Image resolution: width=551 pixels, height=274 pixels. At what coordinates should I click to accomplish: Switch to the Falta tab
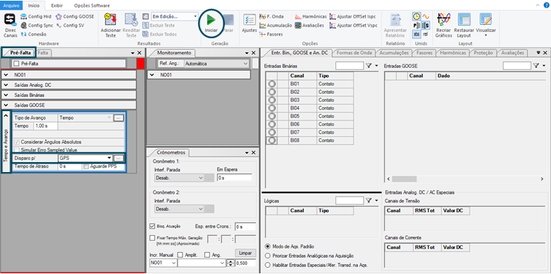(x=43, y=53)
